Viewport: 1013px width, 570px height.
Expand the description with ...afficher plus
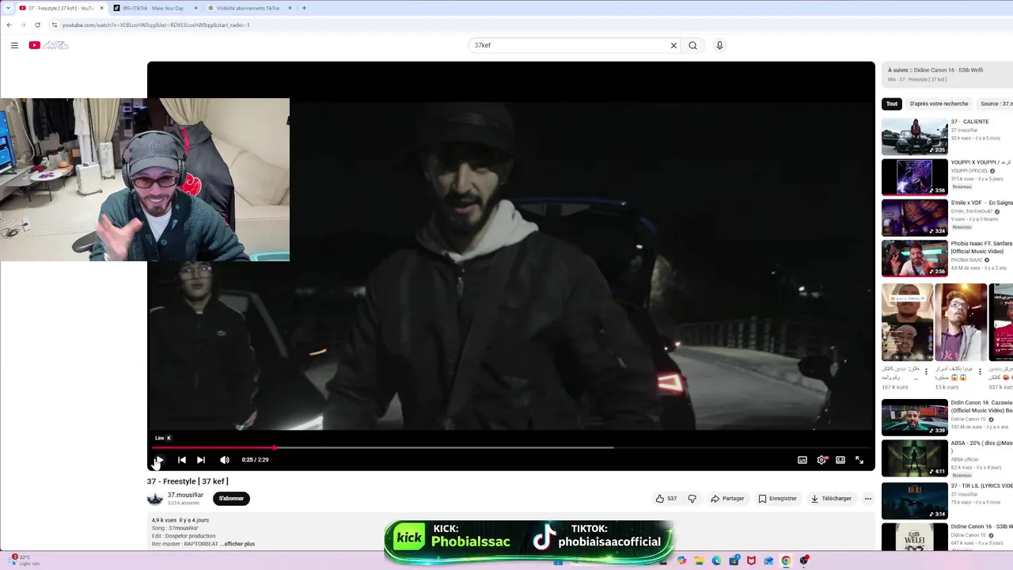238,544
